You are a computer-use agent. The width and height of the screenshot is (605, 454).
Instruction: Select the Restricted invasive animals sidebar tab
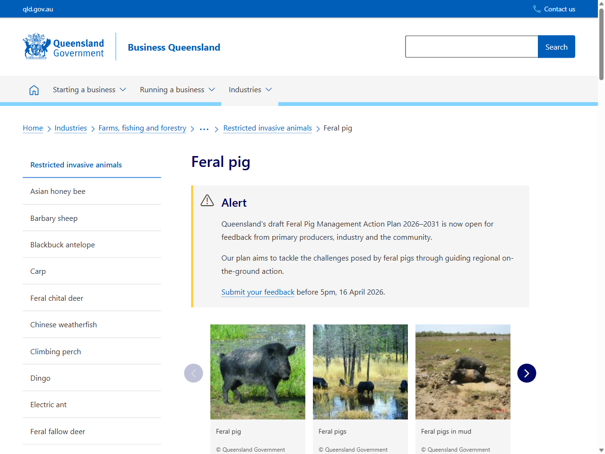pyautogui.click(x=76, y=165)
